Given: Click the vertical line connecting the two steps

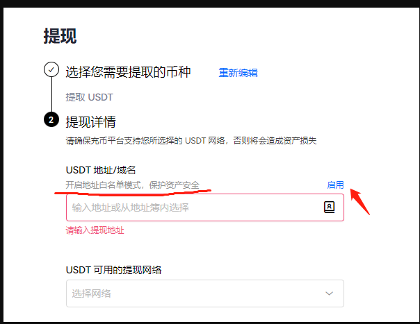Looking at the screenshot, I should point(51,94).
